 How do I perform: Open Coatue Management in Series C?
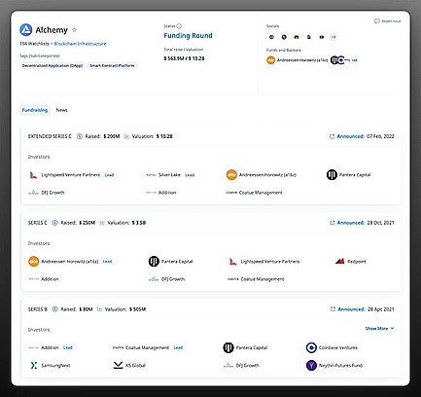pos(256,279)
